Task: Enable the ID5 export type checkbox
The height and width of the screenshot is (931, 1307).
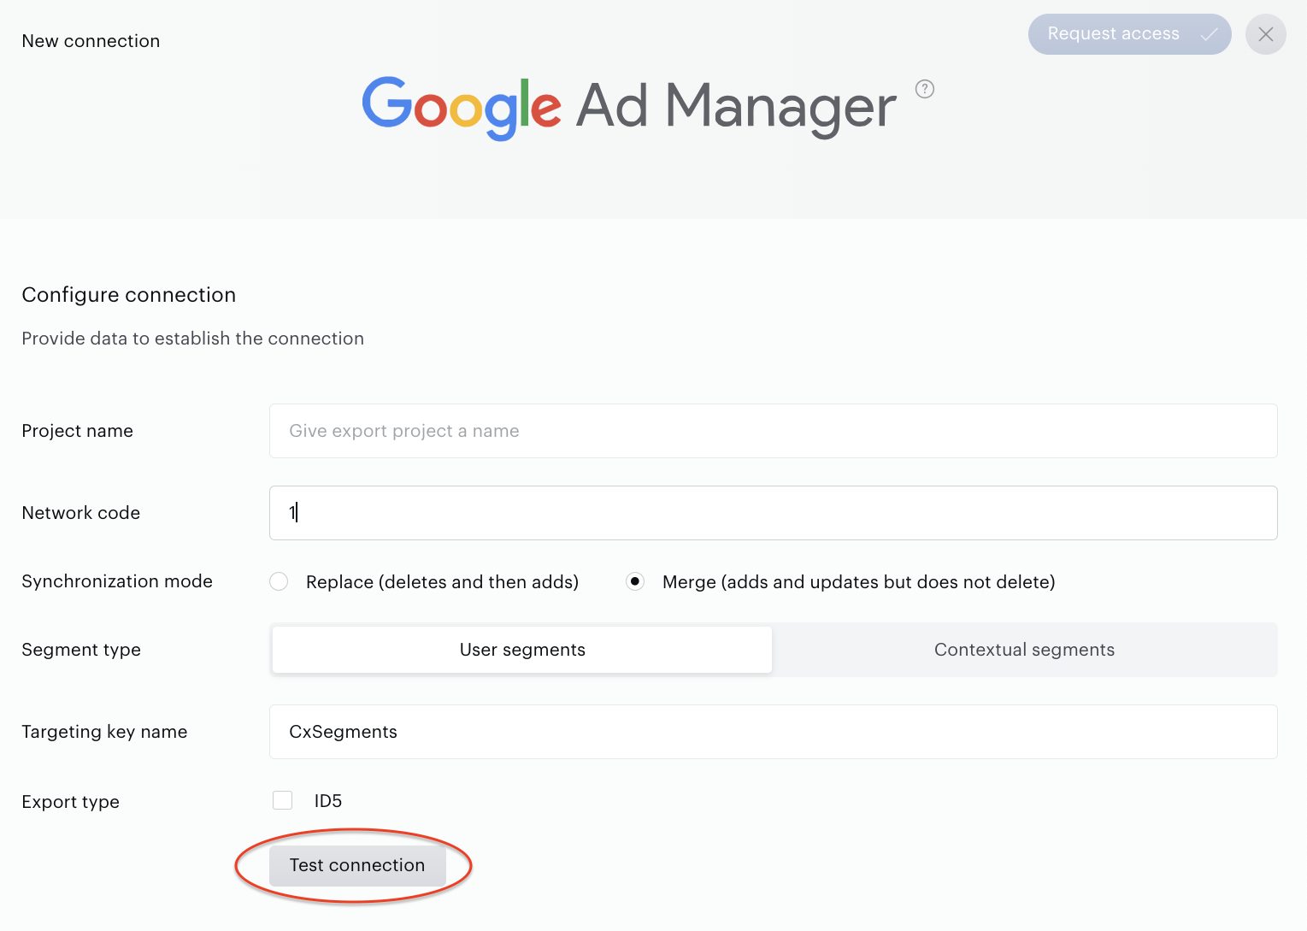Action: [282, 800]
